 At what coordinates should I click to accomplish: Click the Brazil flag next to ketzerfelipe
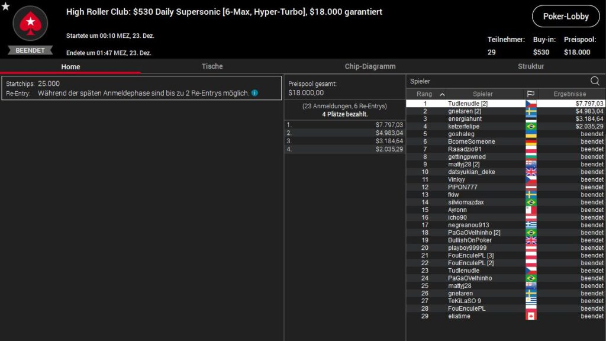(x=531, y=126)
